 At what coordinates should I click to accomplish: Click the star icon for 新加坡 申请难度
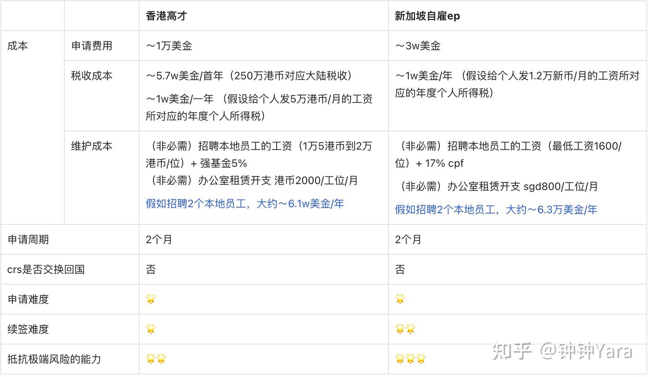[x=400, y=299]
